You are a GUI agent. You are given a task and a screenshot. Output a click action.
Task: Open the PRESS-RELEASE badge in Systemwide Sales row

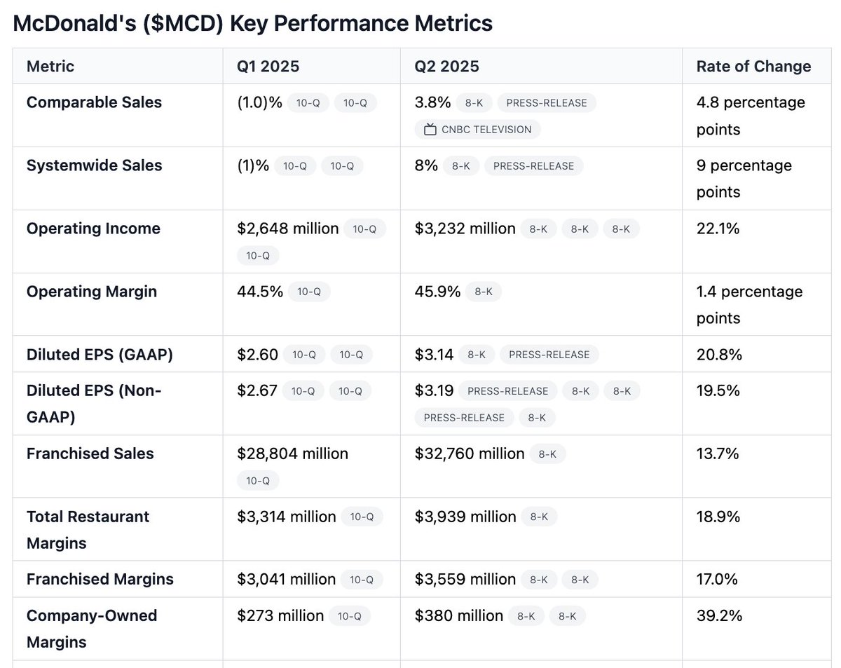[x=533, y=166]
